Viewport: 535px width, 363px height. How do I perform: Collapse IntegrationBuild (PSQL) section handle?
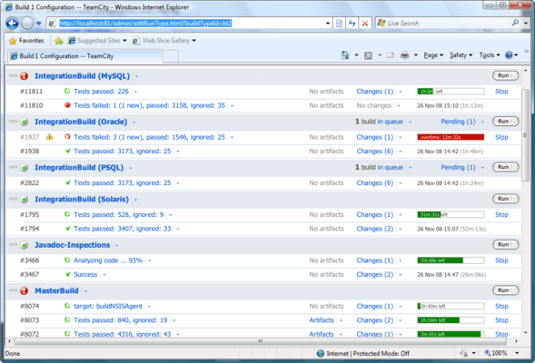[13, 167]
